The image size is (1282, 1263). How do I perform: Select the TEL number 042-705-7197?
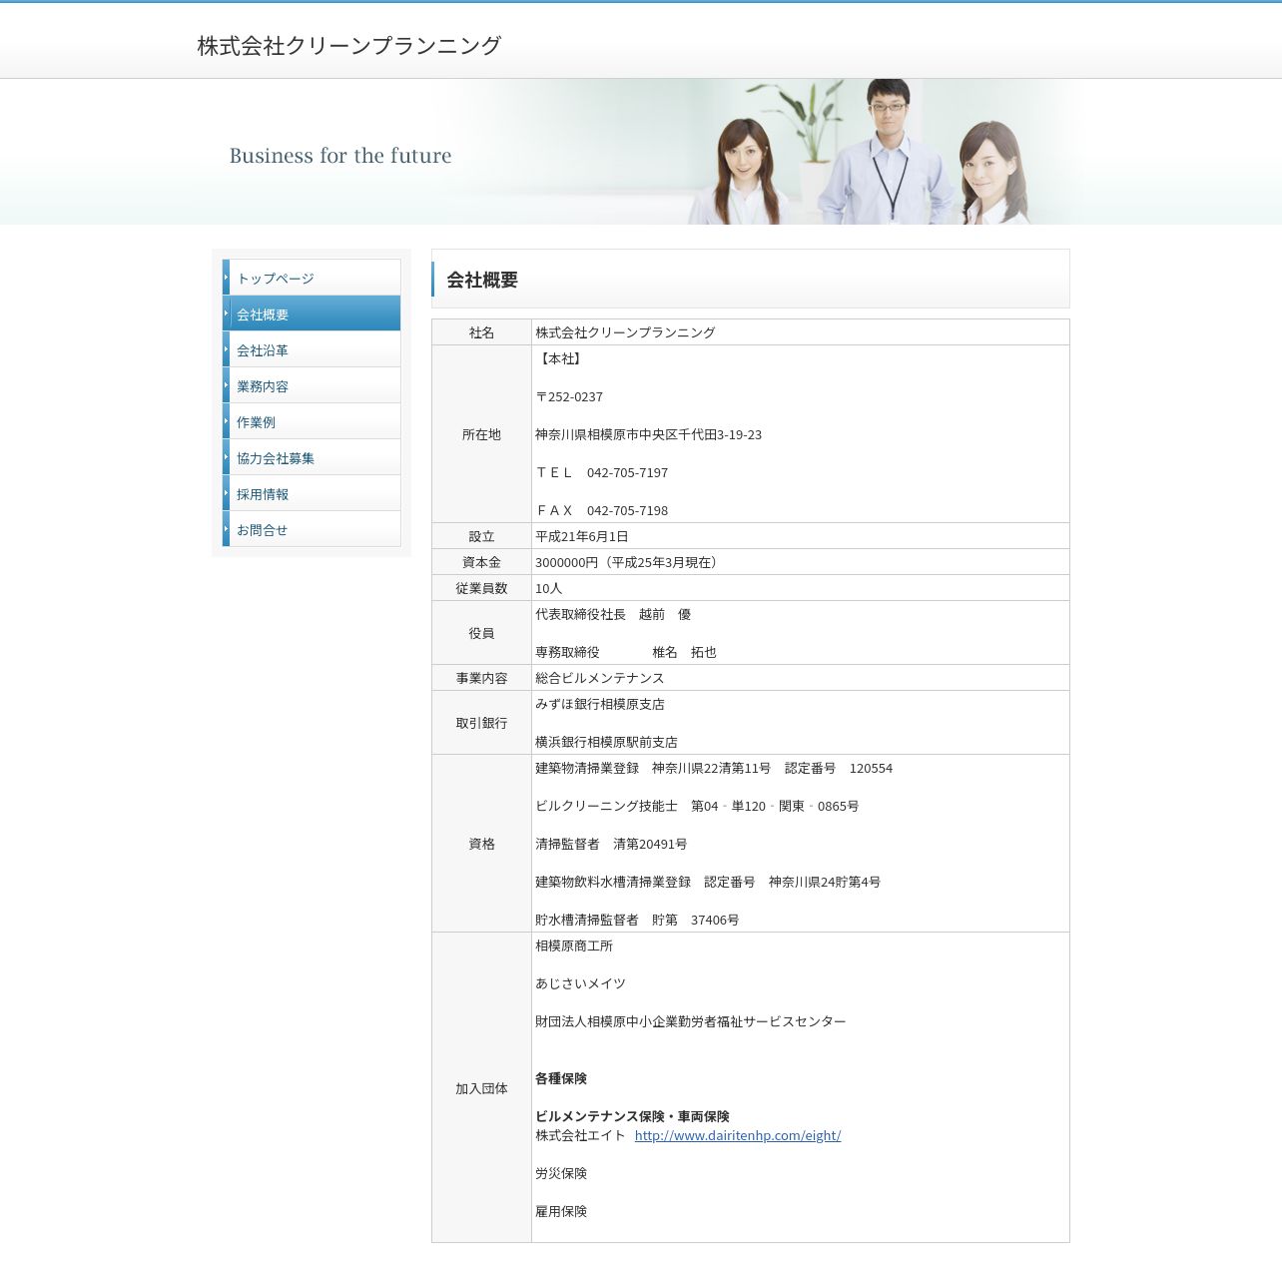tap(627, 472)
